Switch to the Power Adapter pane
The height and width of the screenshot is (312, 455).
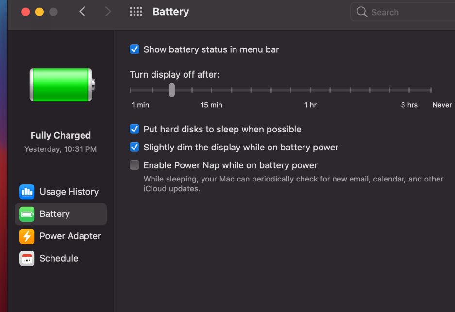[x=70, y=236]
